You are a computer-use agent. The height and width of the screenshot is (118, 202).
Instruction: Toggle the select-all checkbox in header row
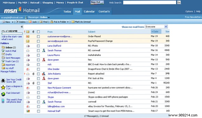(38, 32)
